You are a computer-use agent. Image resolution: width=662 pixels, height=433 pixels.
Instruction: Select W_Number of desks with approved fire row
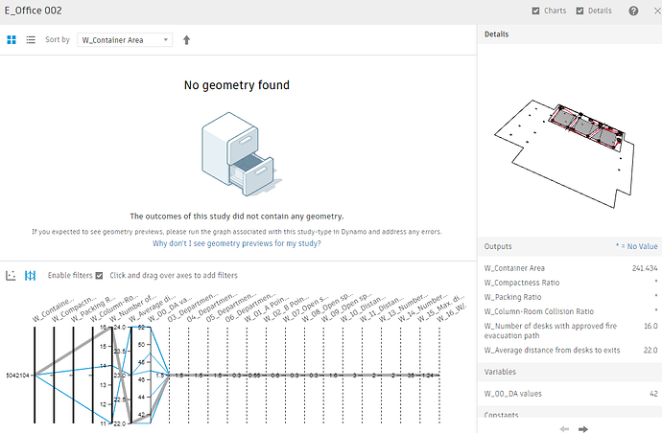[x=571, y=330]
